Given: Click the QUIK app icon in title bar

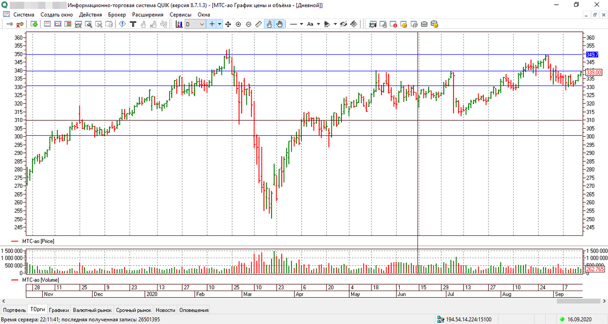Looking at the screenshot, I should pos(5,5).
